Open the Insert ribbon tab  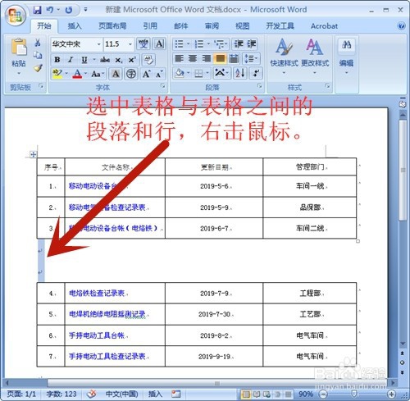point(75,26)
